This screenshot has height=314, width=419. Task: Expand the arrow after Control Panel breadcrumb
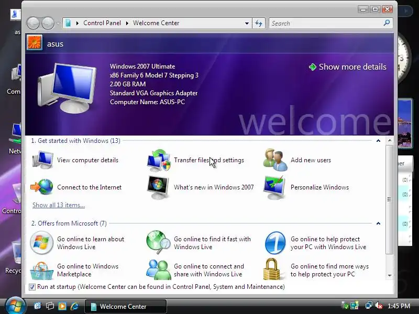(x=127, y=23)
